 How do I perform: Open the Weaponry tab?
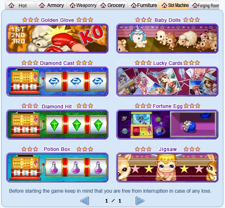(x=81, y=5)
